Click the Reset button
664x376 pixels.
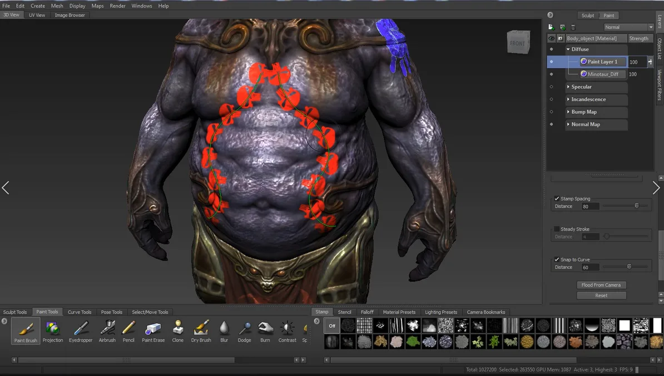[601, 295]
